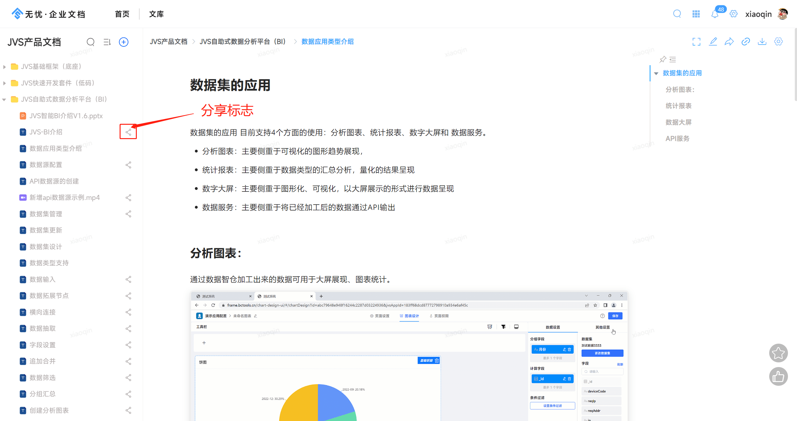Click the apps grid icon in header
The image size is (797, 421).
pos(696,14)
